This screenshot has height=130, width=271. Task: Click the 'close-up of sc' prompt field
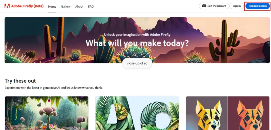(x=137, y=63)
